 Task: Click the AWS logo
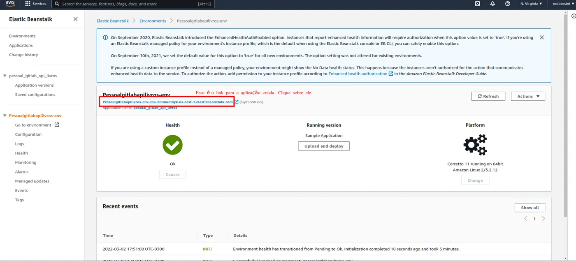pyautogui.click(x=10, y=4)
